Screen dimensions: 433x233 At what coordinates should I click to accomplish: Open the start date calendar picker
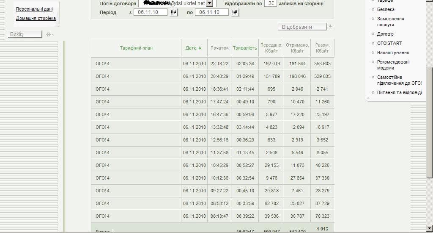tap(174, 12)
